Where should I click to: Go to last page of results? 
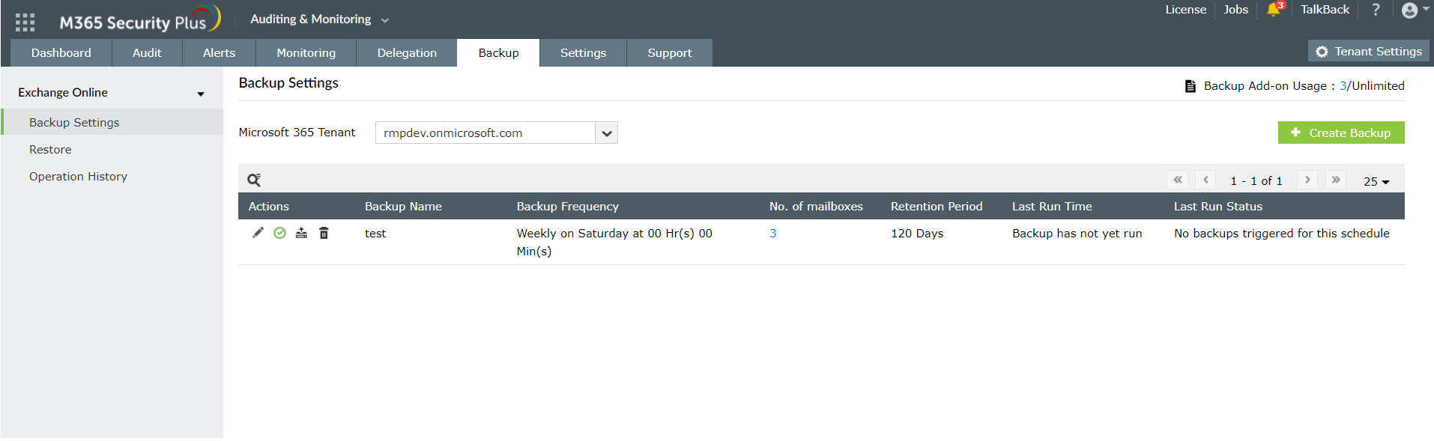(x=1336, y=180)
